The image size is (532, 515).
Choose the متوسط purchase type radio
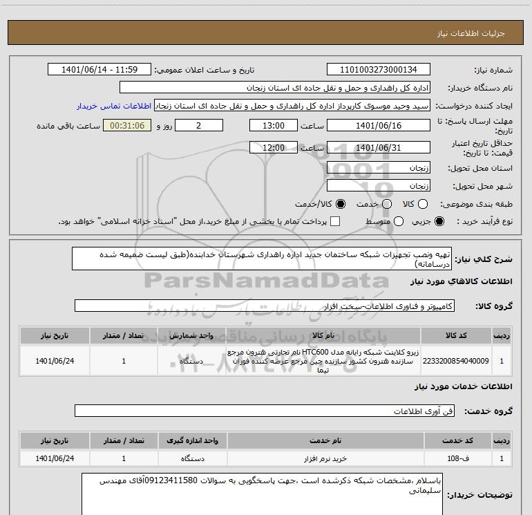click(x=399, y=221)
